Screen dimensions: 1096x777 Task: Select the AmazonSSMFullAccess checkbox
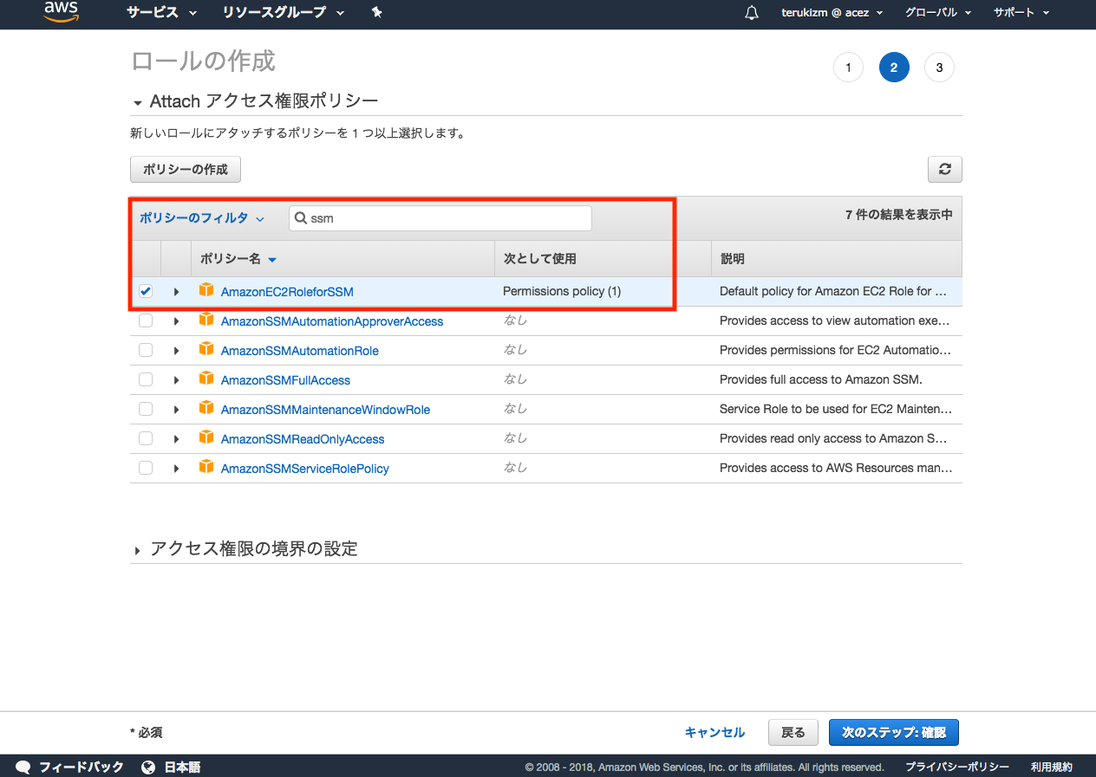point(146,380)
